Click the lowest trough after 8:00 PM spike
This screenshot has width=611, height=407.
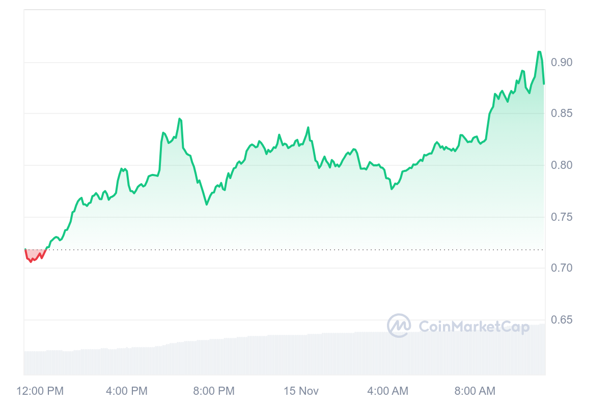[x=207, y=205]
